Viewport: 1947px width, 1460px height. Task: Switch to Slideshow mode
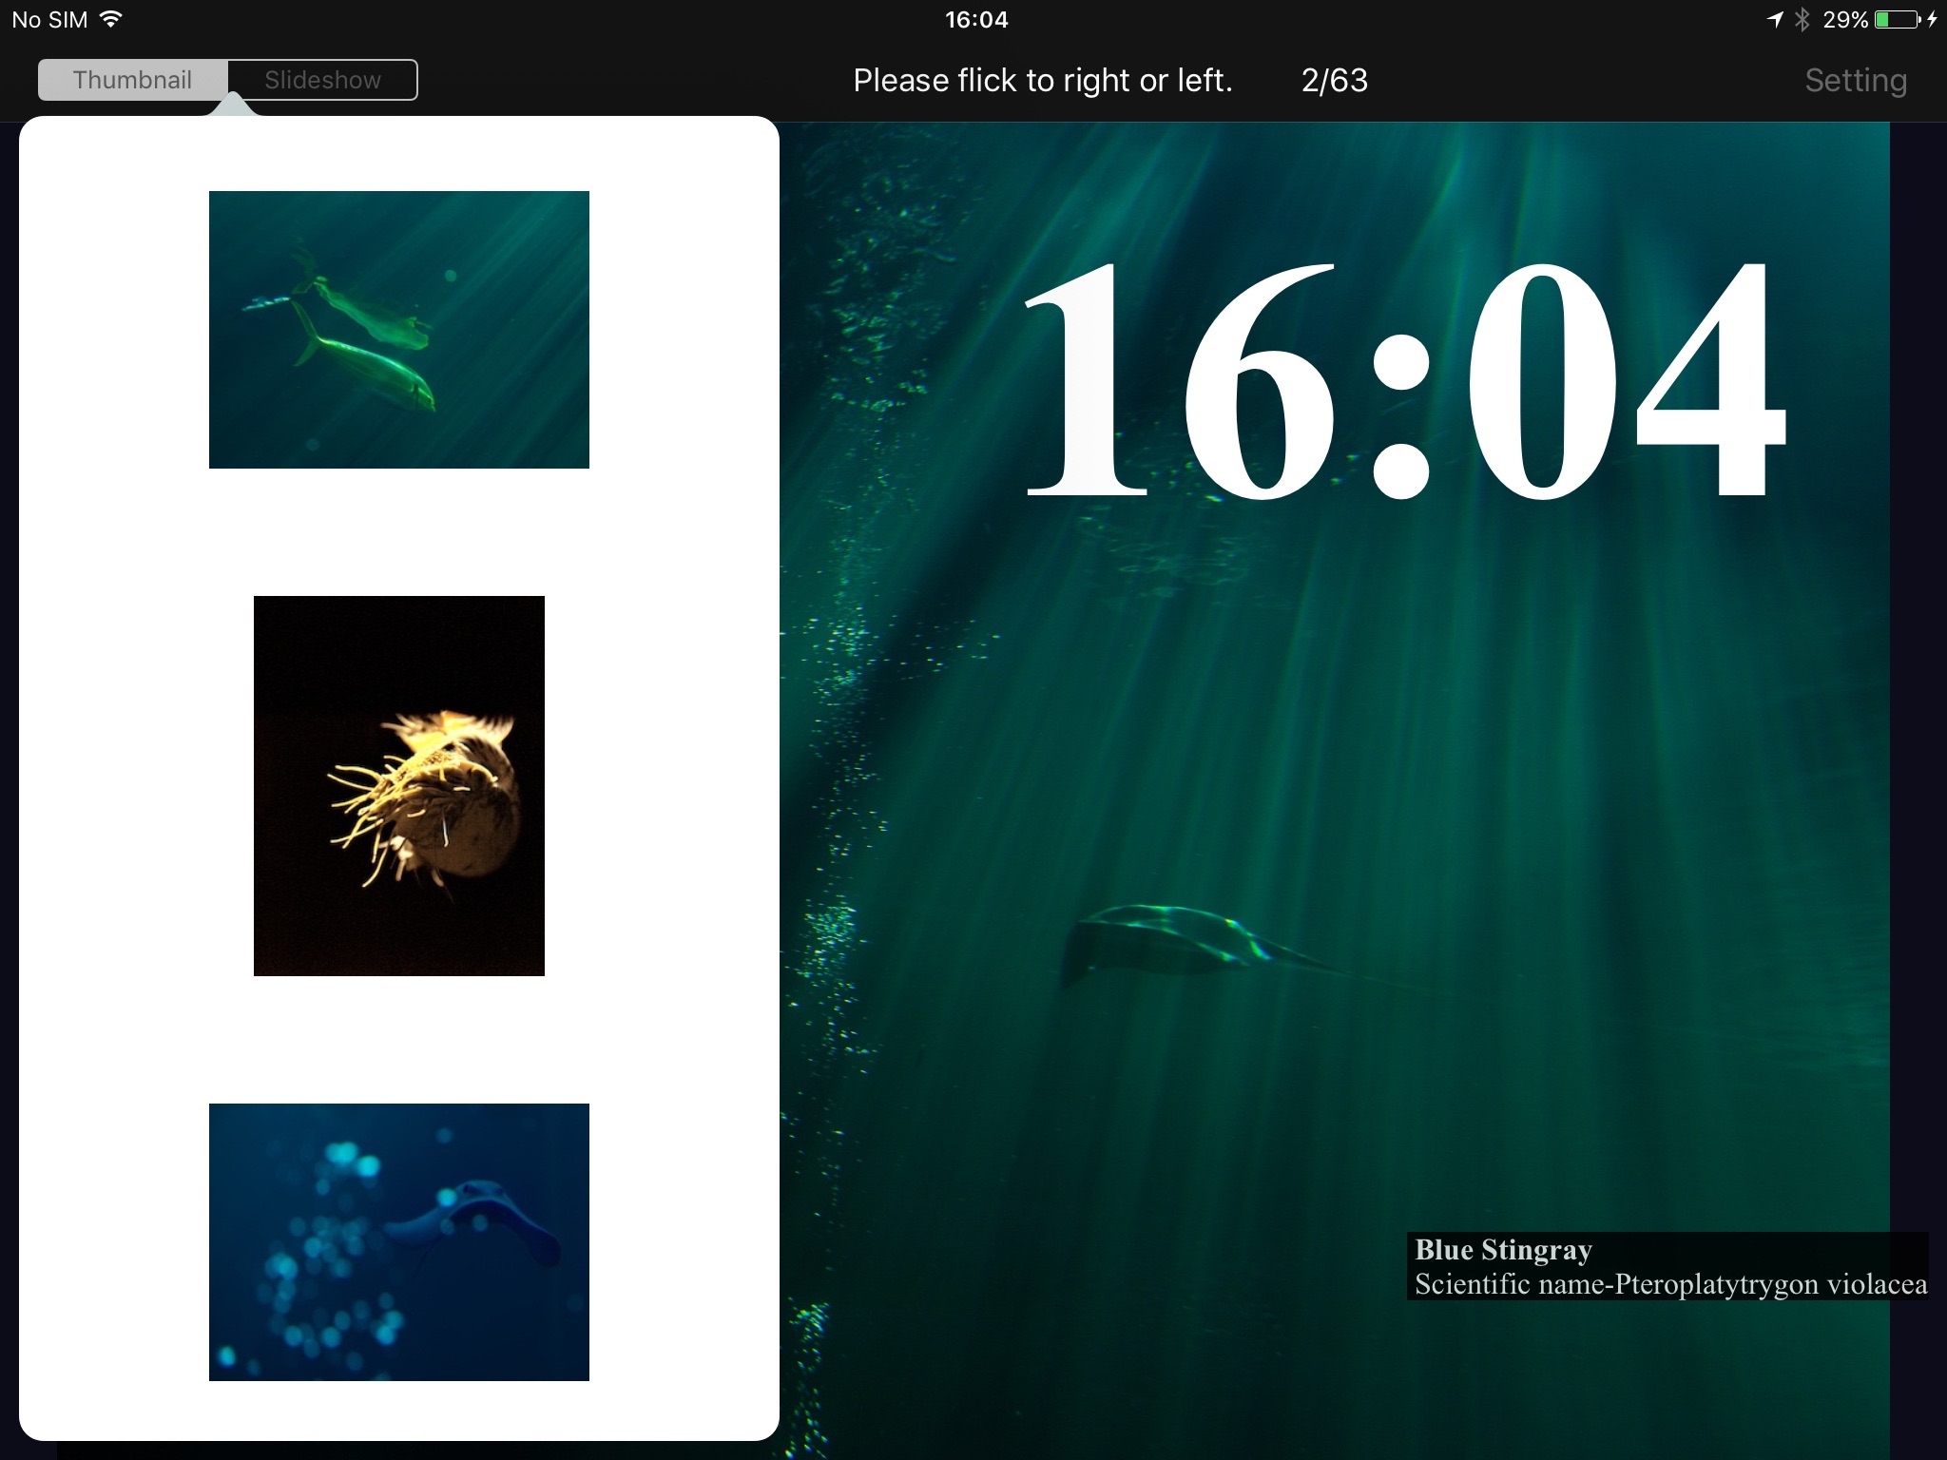322,80
